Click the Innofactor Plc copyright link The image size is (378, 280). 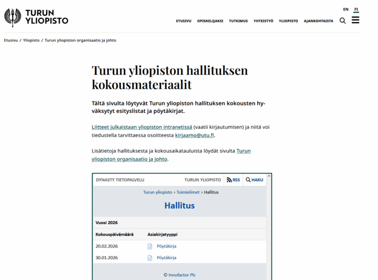click(180, 275)
